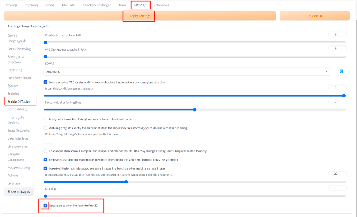The width and height of the screenshot is (357, 217).
Task: Enable quantization in K samplers checkbox
Action: pos(45,151)
